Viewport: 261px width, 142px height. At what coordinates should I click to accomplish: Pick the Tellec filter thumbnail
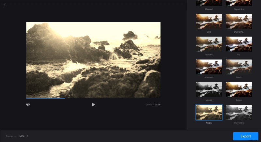tap(239, 67)
